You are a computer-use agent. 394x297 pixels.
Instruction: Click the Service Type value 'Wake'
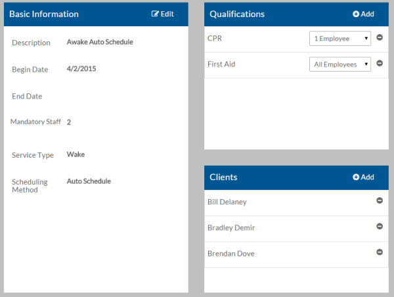[76, 155]
